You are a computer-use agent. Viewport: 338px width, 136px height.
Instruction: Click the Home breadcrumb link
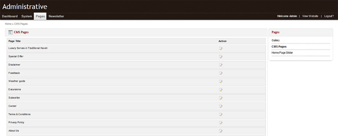coord(8,24)
